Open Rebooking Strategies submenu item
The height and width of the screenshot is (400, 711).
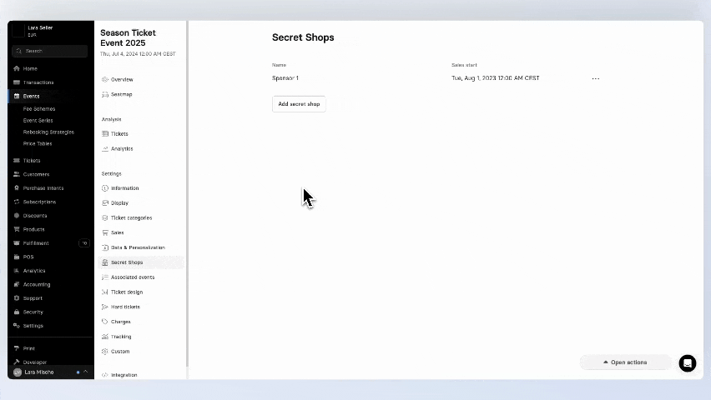coord(48,132)
